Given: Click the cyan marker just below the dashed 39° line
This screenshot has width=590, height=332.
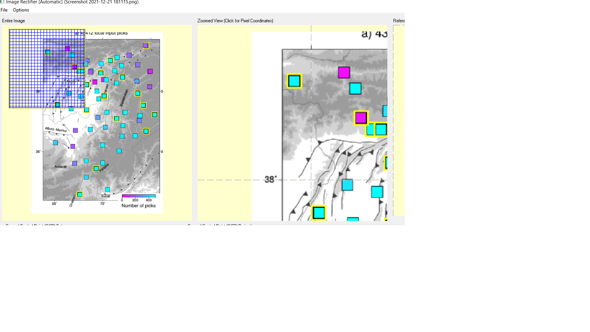Looking at the screenshot, I should tap(377, 192).
